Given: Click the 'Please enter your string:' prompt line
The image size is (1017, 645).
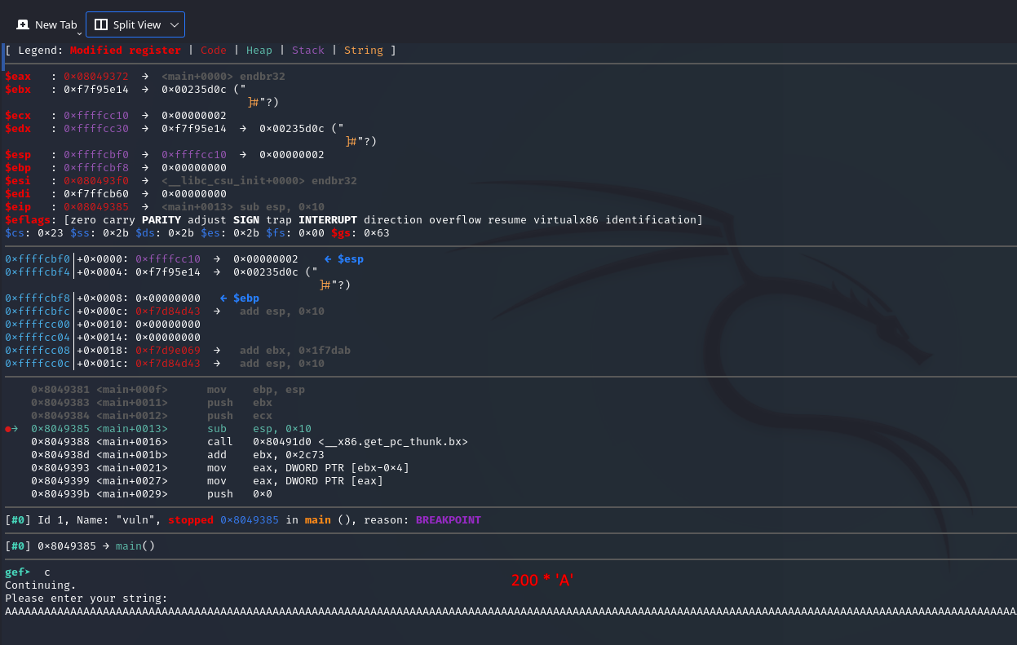Looking at the screenshot, I should coord(86,599).
